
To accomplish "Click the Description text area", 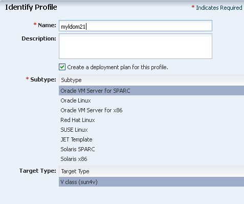I will pos(136,46).
